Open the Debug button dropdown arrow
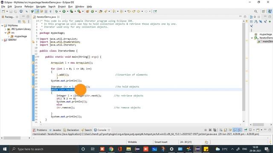This screenshot has width=273, height=153. click(60, 11)
